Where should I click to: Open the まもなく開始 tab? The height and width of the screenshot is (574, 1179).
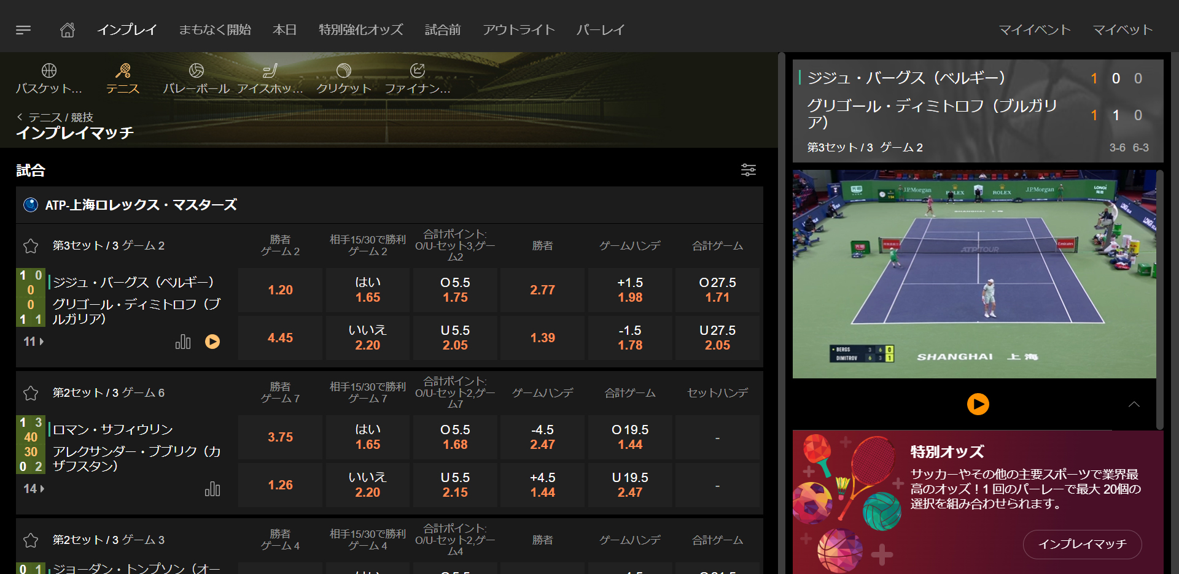[x=215, y=29]
